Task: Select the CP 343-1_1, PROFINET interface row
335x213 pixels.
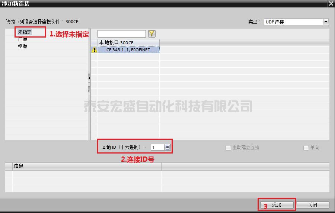Action: click(x=128, y=50)
